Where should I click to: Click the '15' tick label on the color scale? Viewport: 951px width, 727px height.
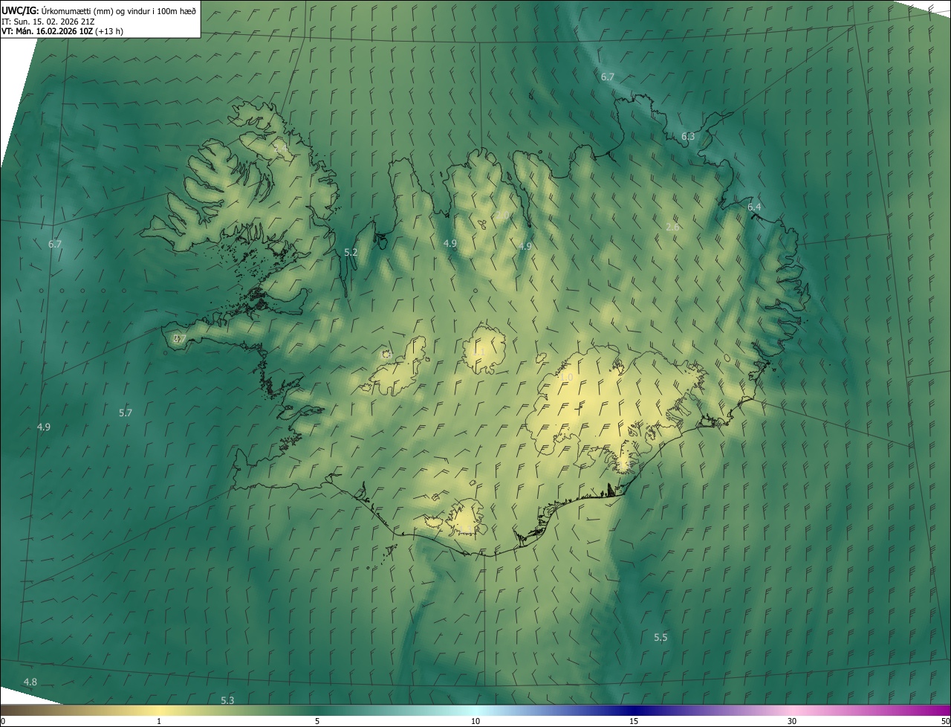(634, 721)
